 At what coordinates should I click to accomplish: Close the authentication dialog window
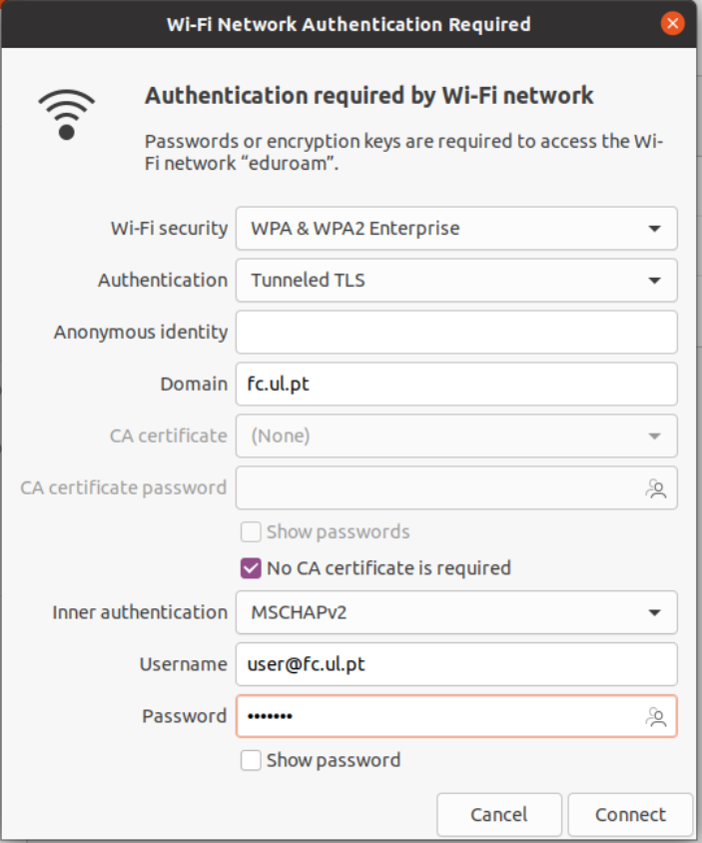[x=672, y=23]
